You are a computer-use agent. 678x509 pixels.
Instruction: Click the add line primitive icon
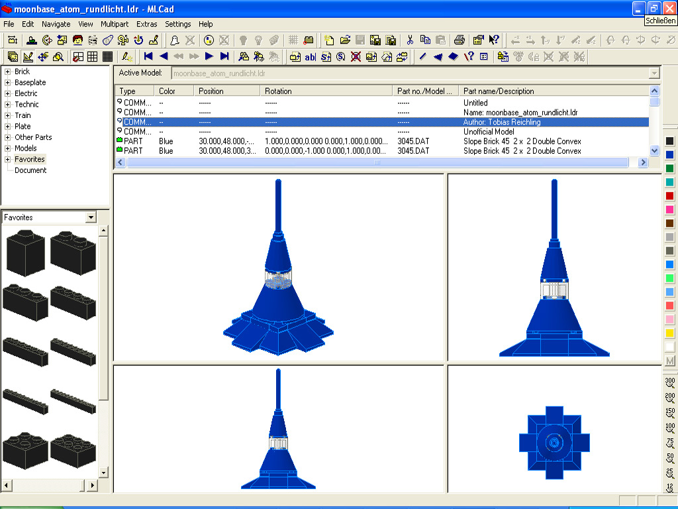tap(422, 56)
